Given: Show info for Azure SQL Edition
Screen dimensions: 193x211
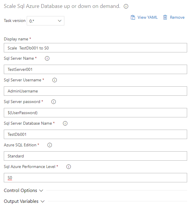Looking at the screenshot, I should pos(50,145).
